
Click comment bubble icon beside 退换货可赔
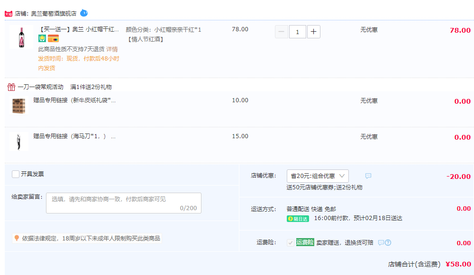click(381, 243)
